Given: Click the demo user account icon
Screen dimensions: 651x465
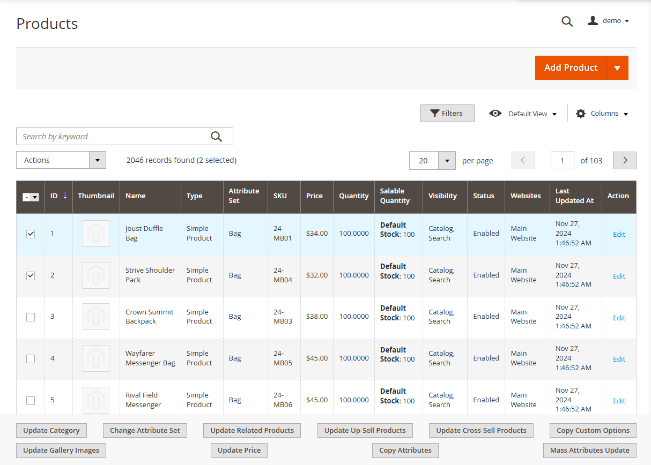Looking at the screenshot, I should tap(593, 21).
